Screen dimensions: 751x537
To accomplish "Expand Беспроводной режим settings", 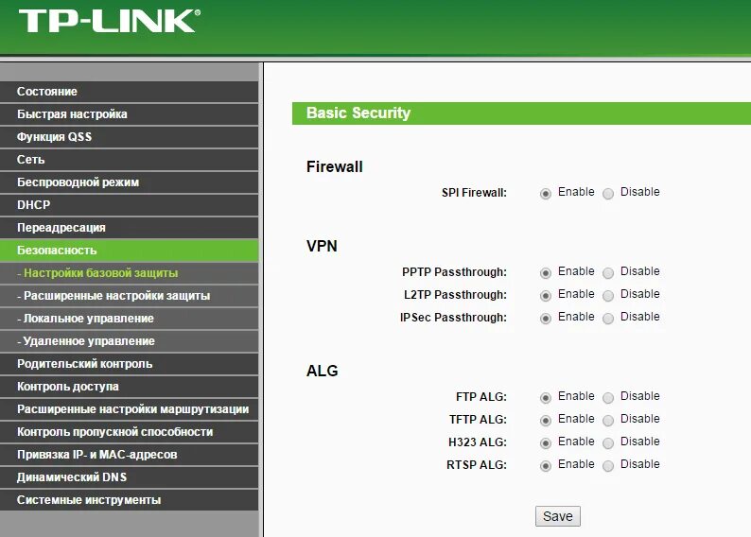I will tap(78, 182).
